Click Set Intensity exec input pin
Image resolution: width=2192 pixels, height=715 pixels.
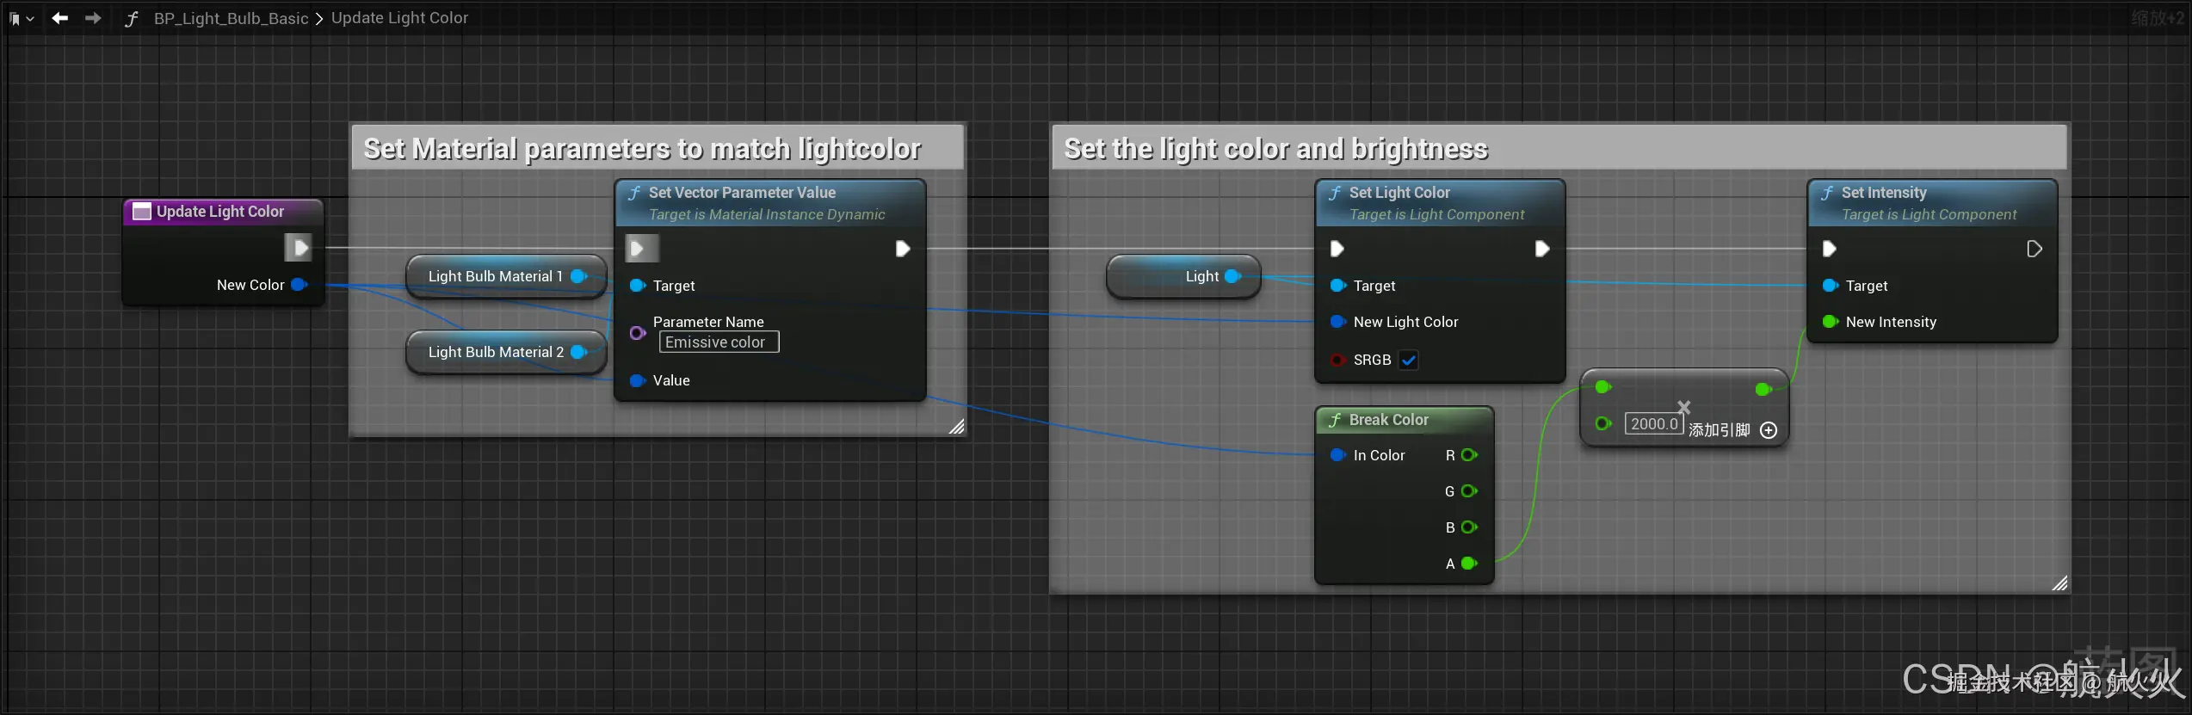(x=1829, y=249)
